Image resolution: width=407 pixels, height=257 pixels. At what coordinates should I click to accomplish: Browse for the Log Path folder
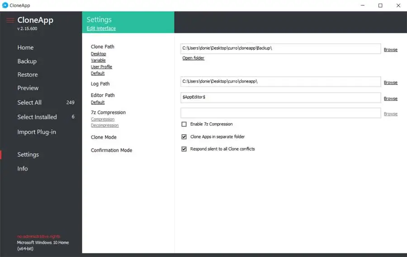[391, 83]
